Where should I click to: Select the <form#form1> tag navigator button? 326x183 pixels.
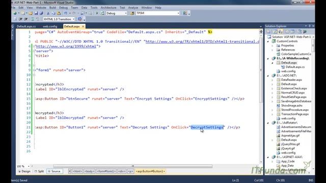click(x=106, y=171)
